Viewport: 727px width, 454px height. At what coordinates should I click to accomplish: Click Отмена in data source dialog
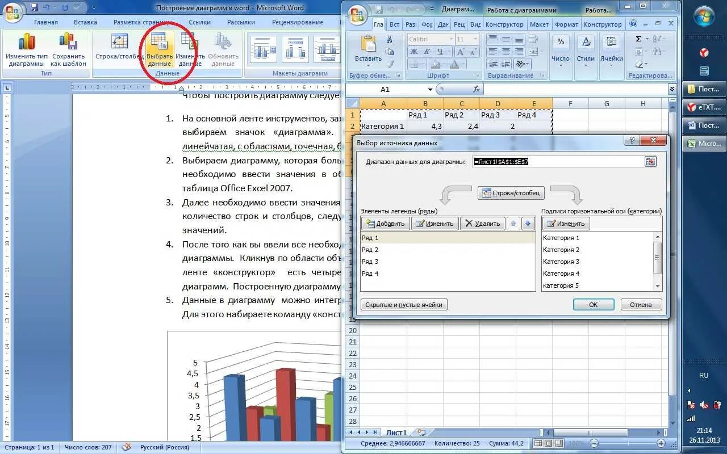(x=641, y=305)
